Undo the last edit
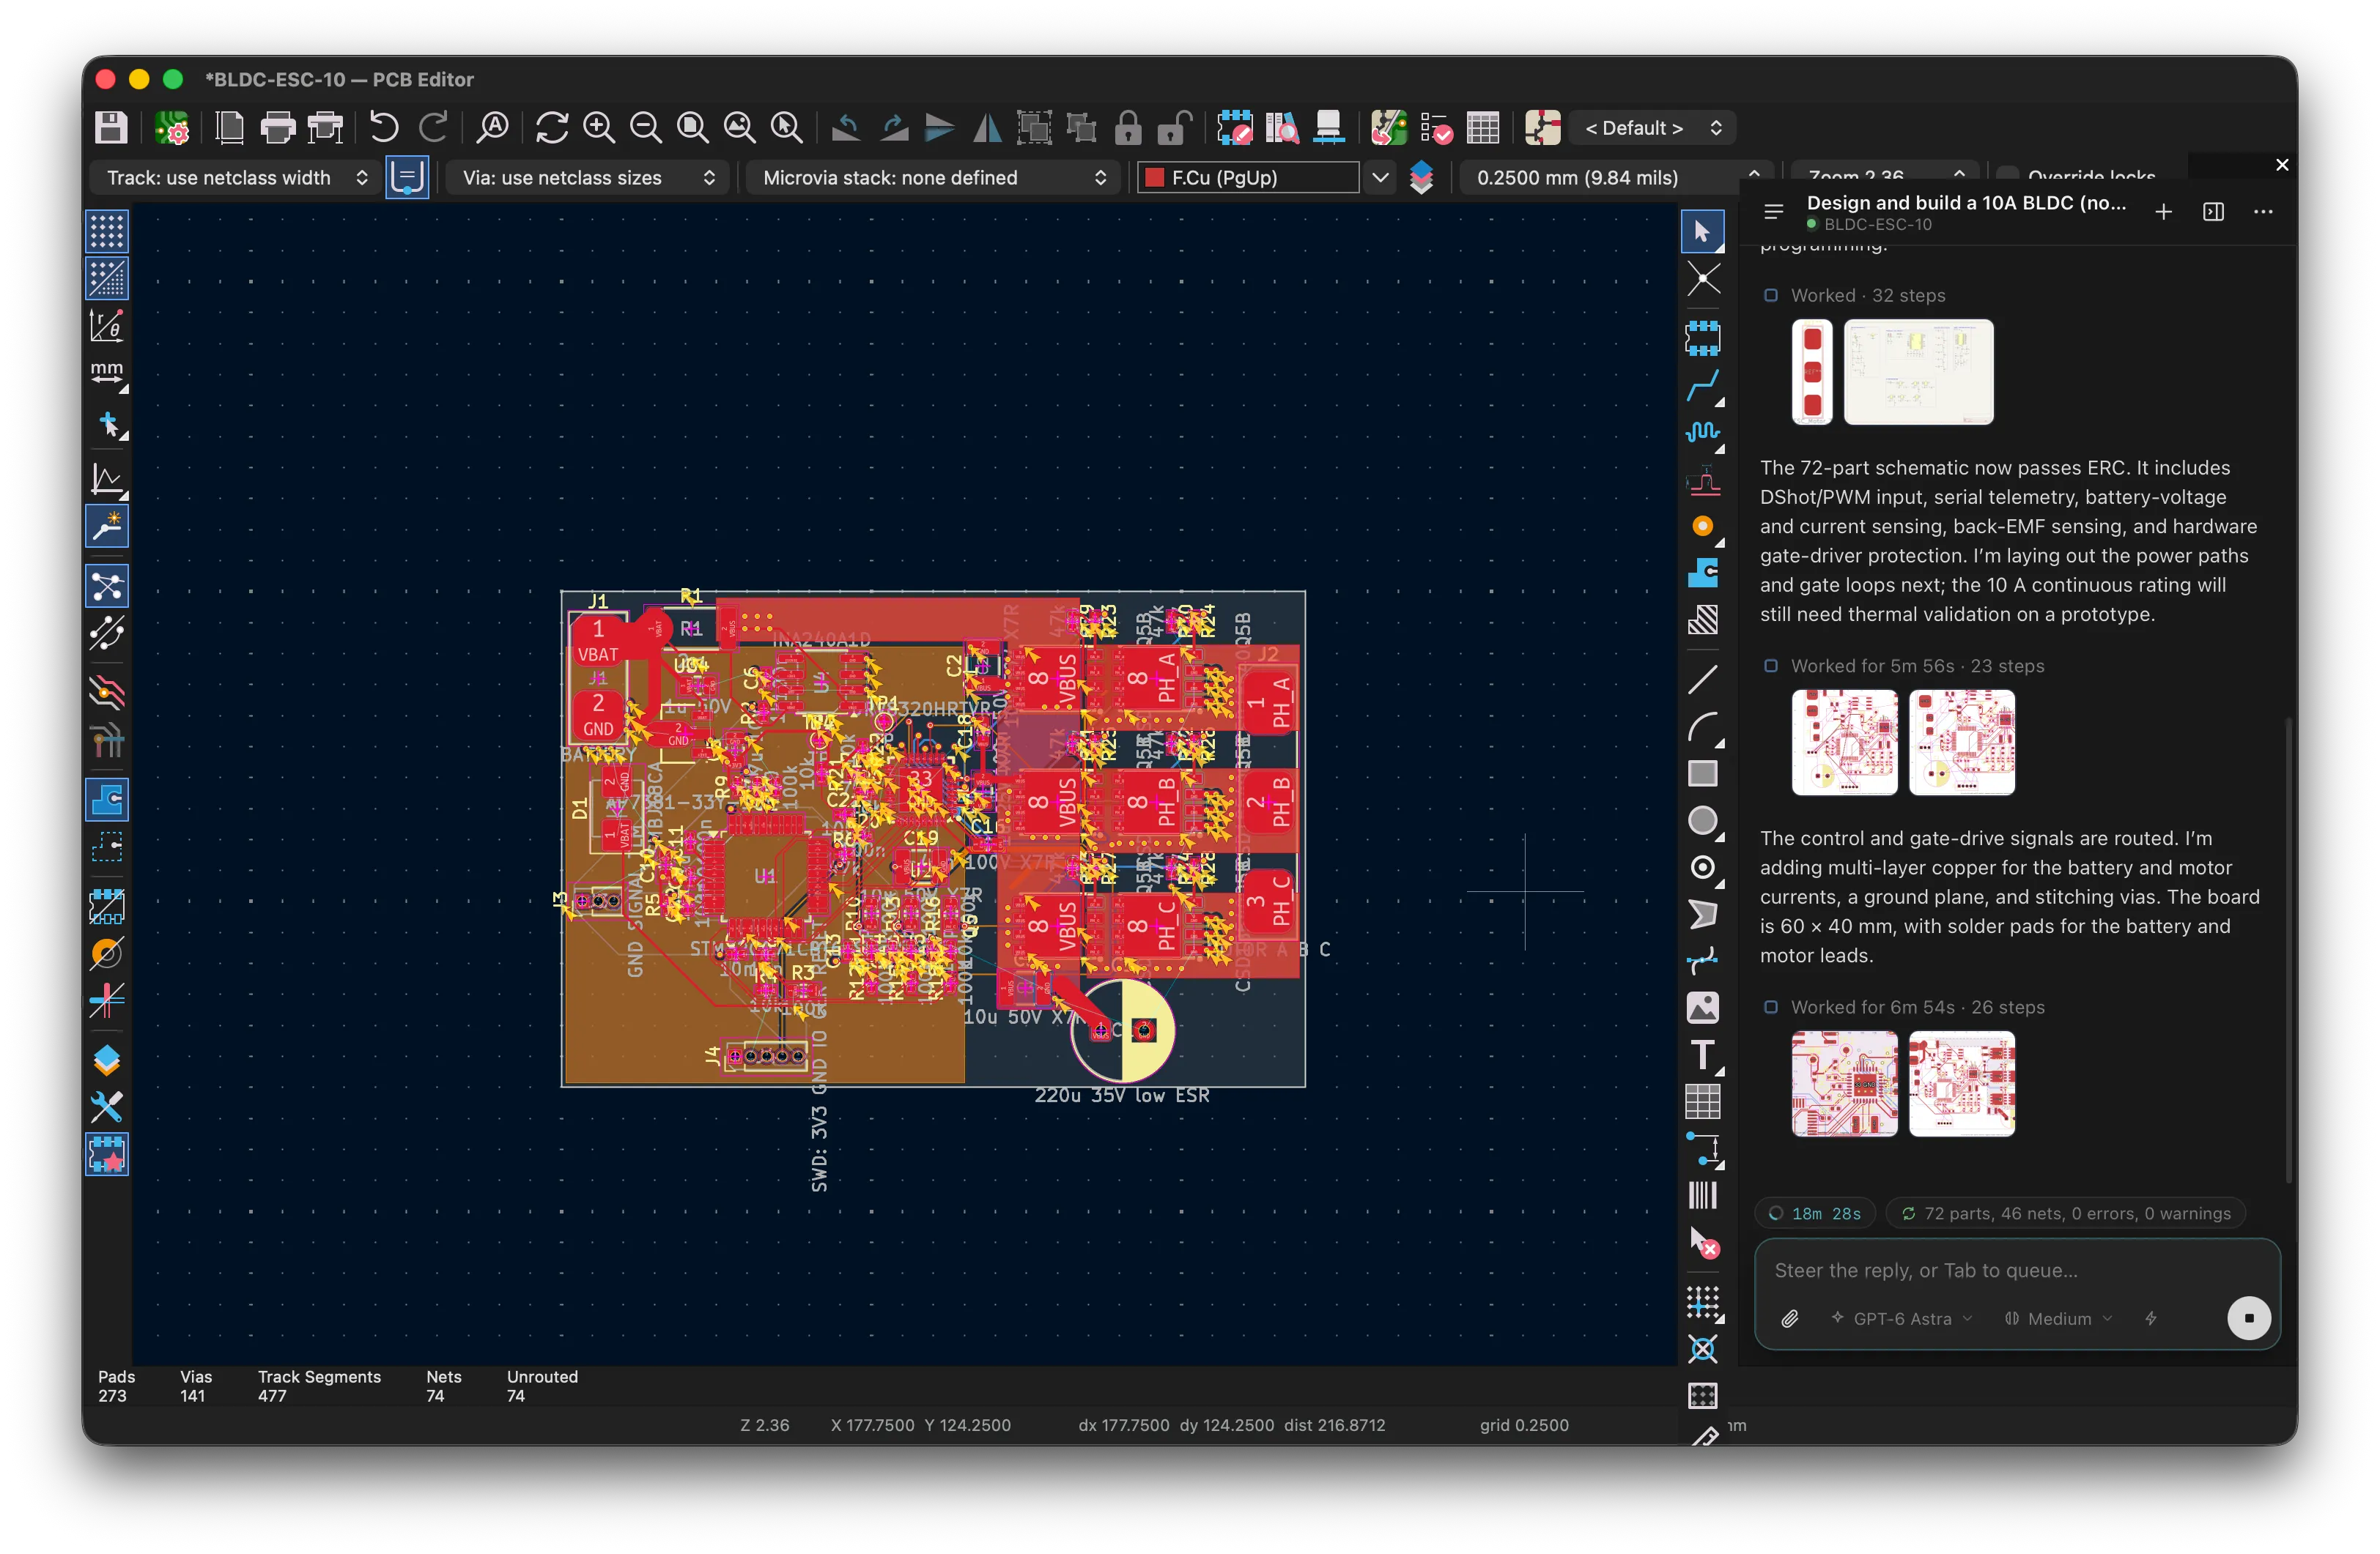The image size is (2380, 1554). point(384,128)
